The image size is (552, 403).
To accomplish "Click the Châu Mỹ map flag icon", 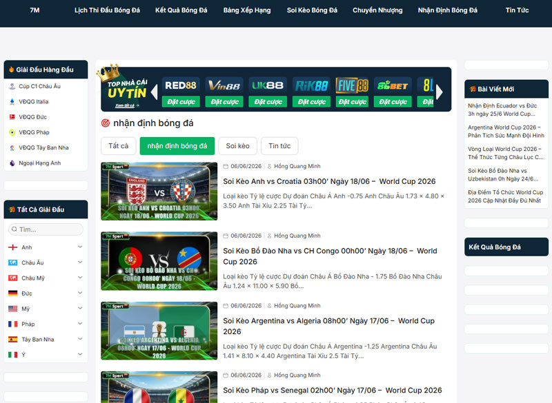I will pos(12,278).
